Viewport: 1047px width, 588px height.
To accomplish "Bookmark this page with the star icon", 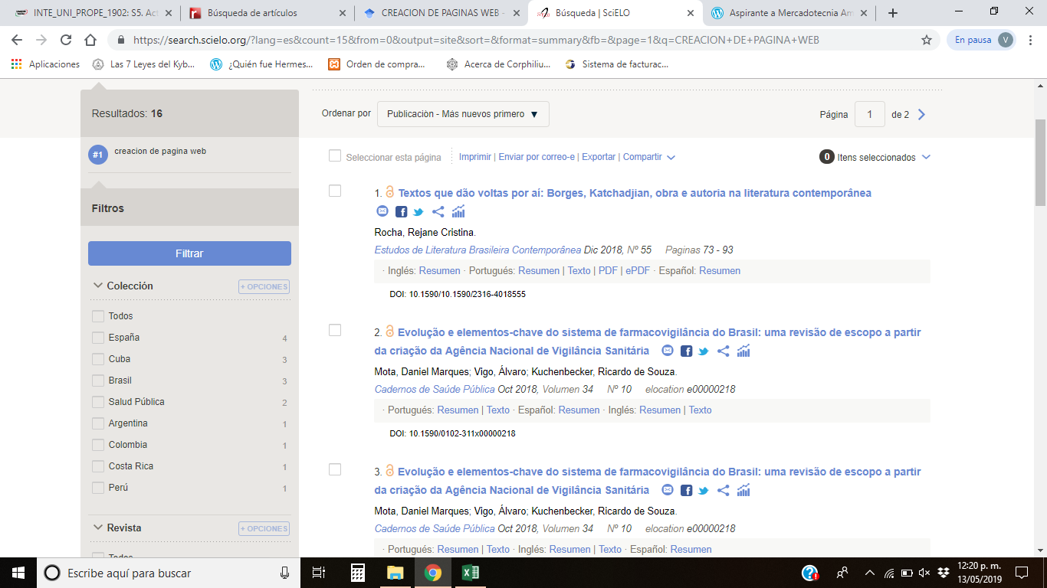I will pyautogui.click(x=927, y=40).
